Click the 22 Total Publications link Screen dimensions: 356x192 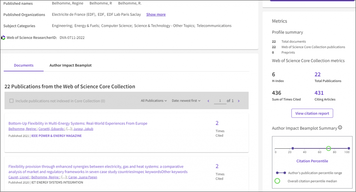point(317,74)
